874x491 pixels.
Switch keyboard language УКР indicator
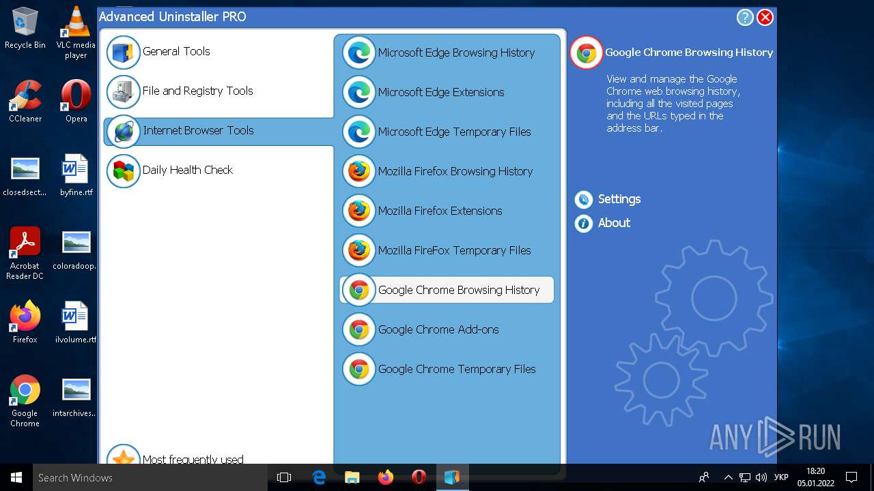(782, 477)
